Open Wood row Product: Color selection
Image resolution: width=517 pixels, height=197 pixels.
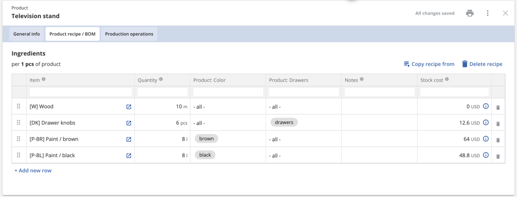(228, 106)
